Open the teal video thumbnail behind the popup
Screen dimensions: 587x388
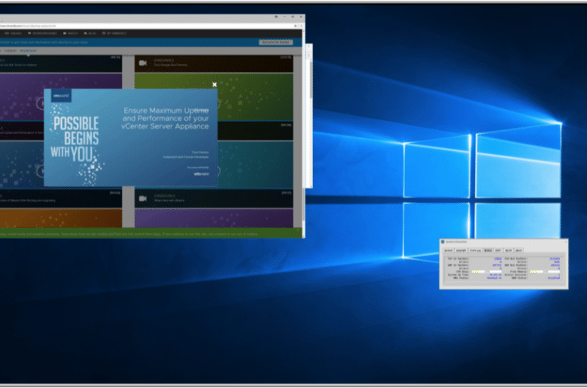255,164
